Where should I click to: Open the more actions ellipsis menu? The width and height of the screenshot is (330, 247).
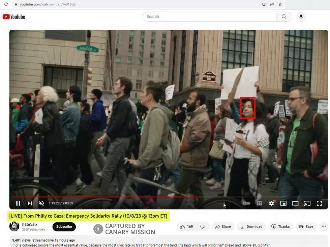tap(324, 227)
